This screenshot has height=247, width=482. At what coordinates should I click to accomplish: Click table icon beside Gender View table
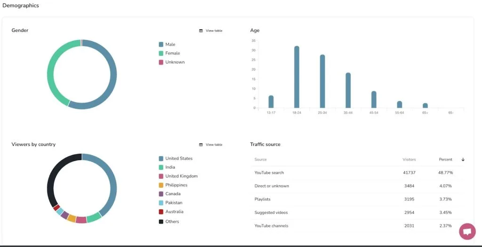[x=201, y=31]
